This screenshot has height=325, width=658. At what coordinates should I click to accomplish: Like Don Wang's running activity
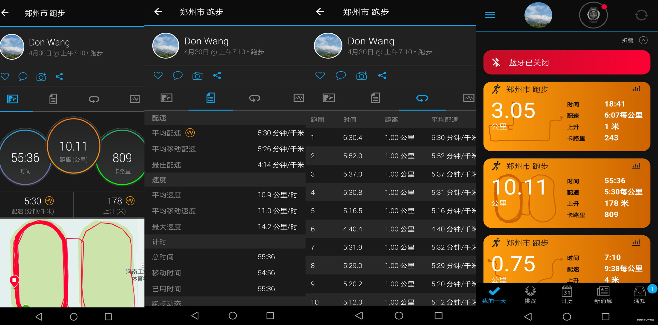pos(5,76)
